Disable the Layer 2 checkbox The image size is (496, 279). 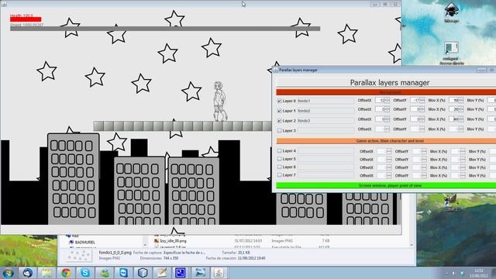click(279, 121)
